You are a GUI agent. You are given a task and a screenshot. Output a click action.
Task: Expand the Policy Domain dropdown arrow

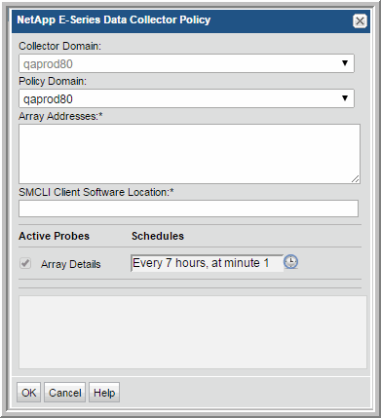click(345, 98)
